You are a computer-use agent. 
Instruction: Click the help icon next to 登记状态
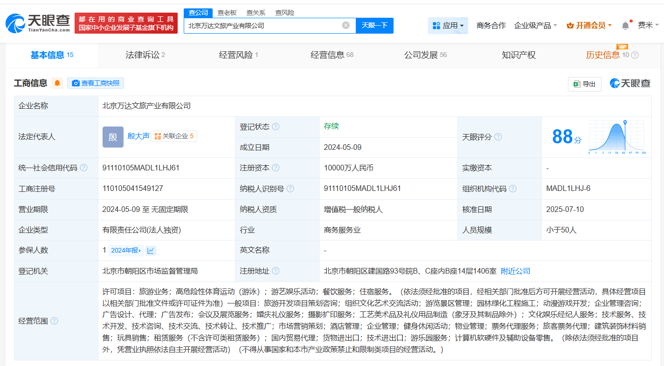click(x=276, y=127)
